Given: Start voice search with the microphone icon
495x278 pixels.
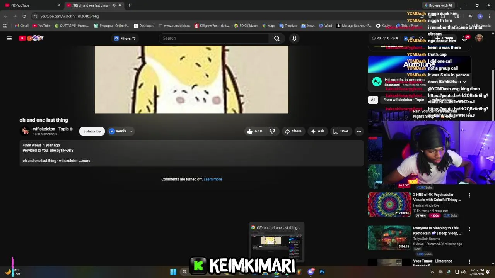Looking at the screenshot, I should click(294, 38).
